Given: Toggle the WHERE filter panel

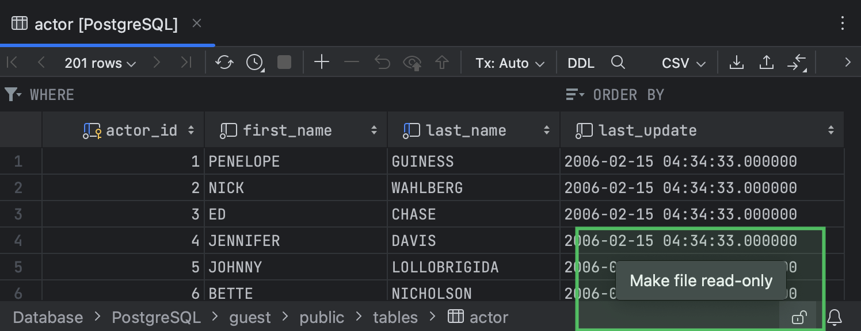Looking at the screenshot, I should point(13,94).
